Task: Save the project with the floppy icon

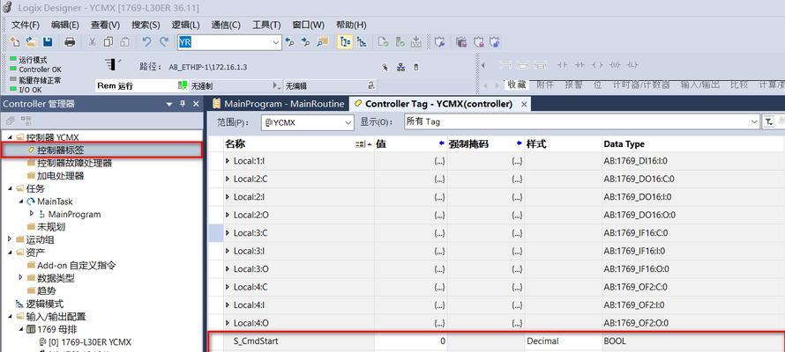Action: pyautogui.click(x=48, y=42)
